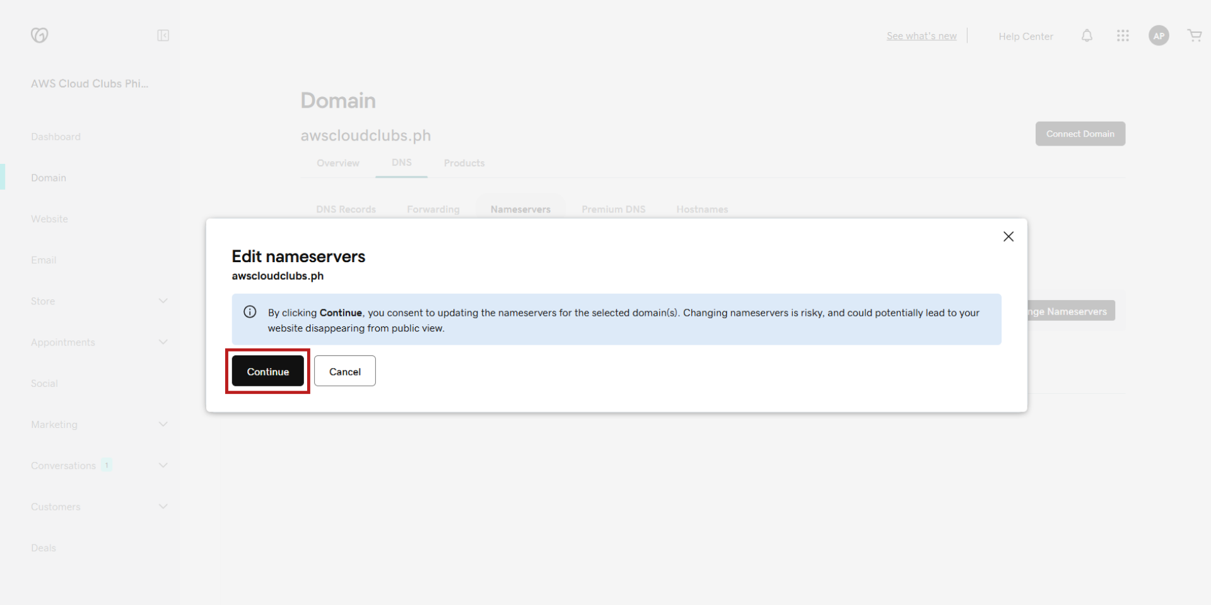Open the AP account avatar

tap(1159, 36)
